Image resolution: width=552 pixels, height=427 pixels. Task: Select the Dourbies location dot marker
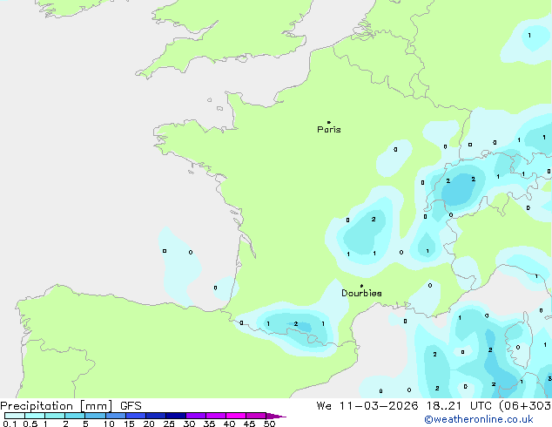[361, 286]
